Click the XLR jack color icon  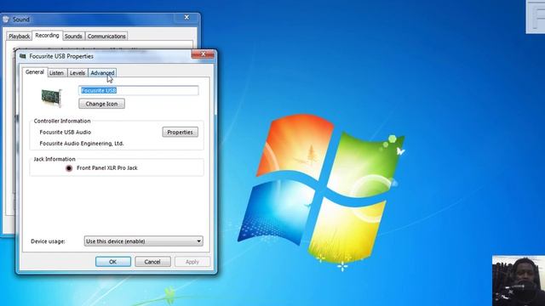click(69, 168)
